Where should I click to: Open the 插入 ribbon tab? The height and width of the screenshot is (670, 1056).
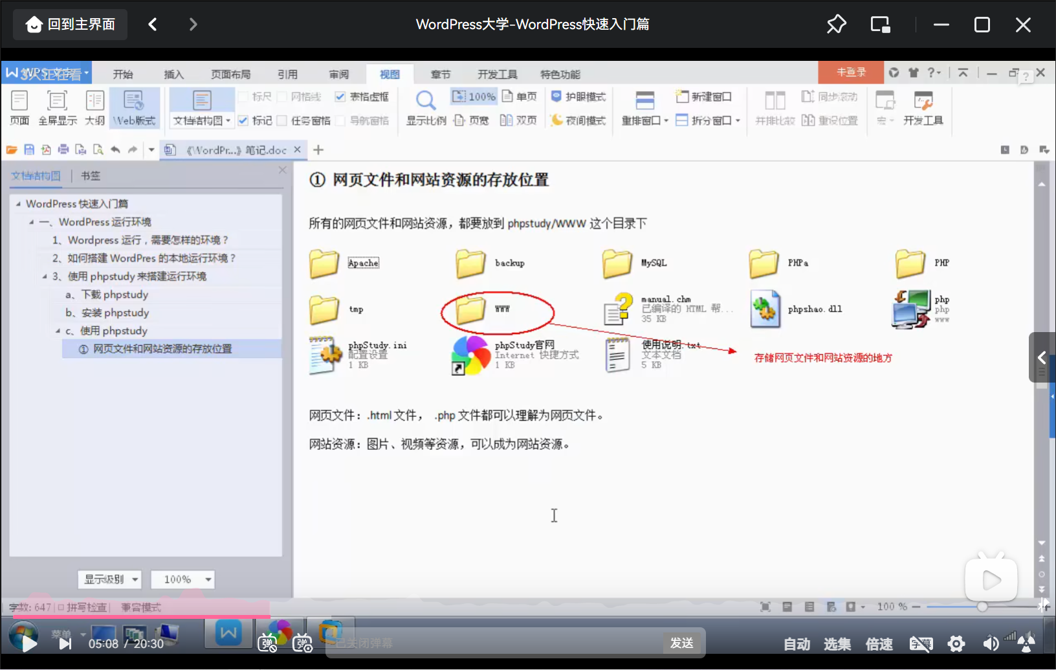[x=174, y=74]
